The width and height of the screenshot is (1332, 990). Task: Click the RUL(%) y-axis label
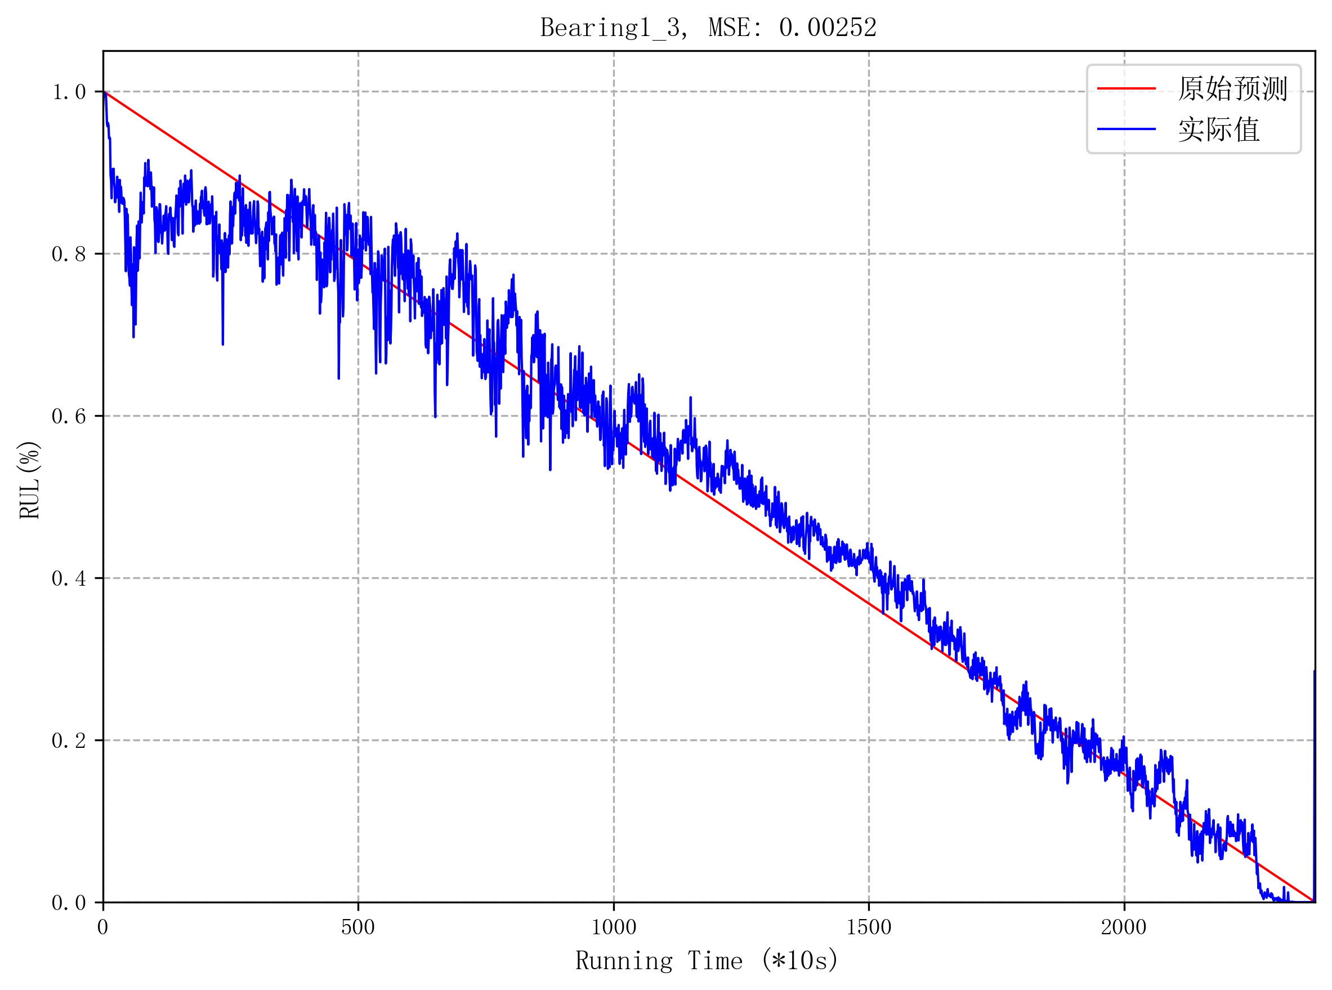point(29,480)
